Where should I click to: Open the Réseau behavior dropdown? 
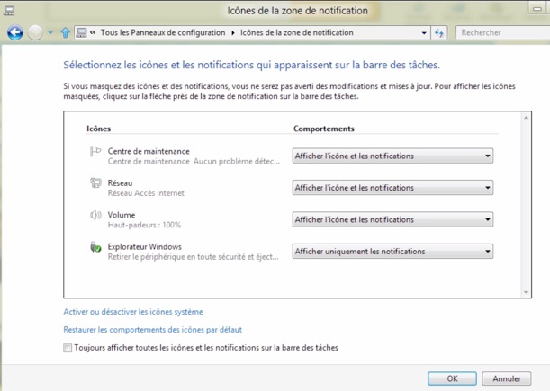392,188
